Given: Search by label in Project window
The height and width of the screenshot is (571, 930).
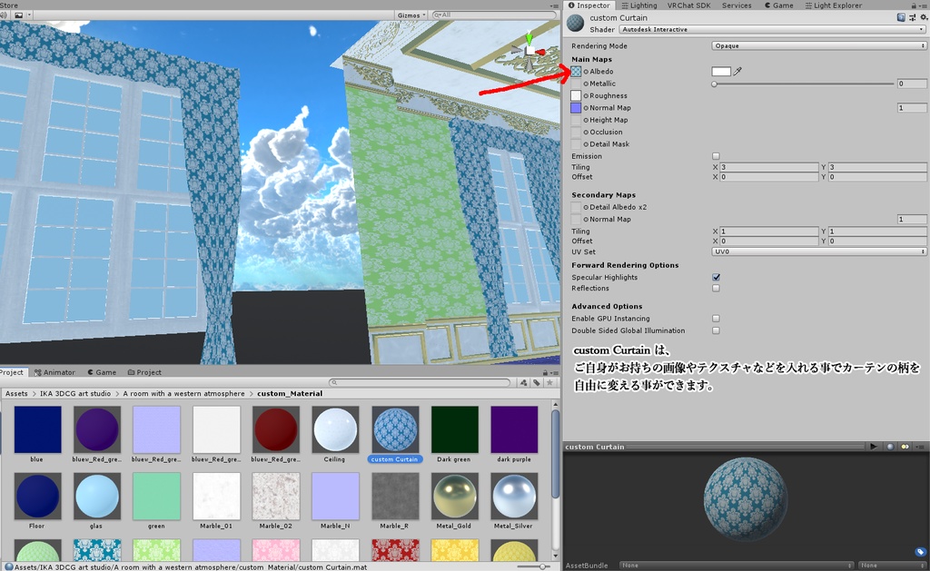Looking at the screenshot, I should click(536, 383).
